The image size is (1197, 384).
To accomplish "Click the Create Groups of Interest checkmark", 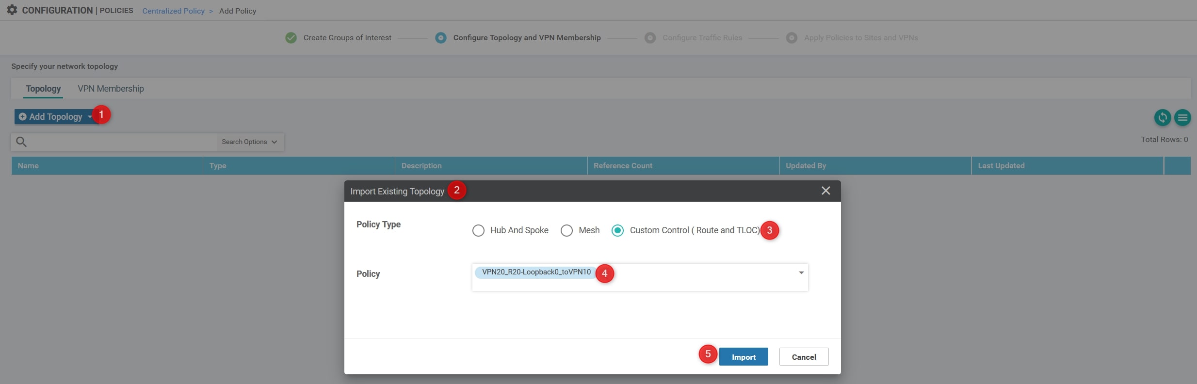I will [291, 38].
